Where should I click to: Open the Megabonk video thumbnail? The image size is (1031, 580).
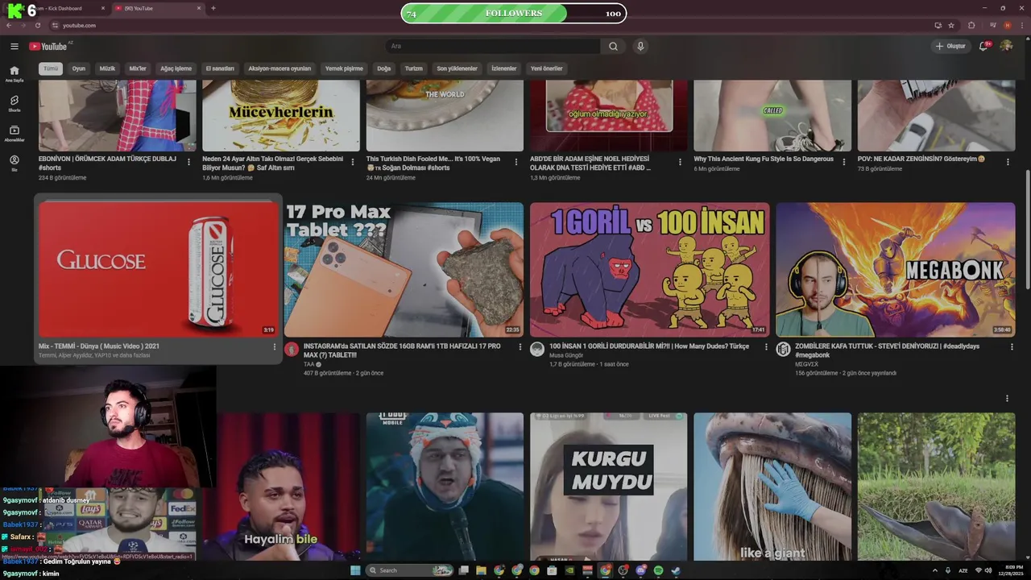pyautogui.click(x=895, y=269)
